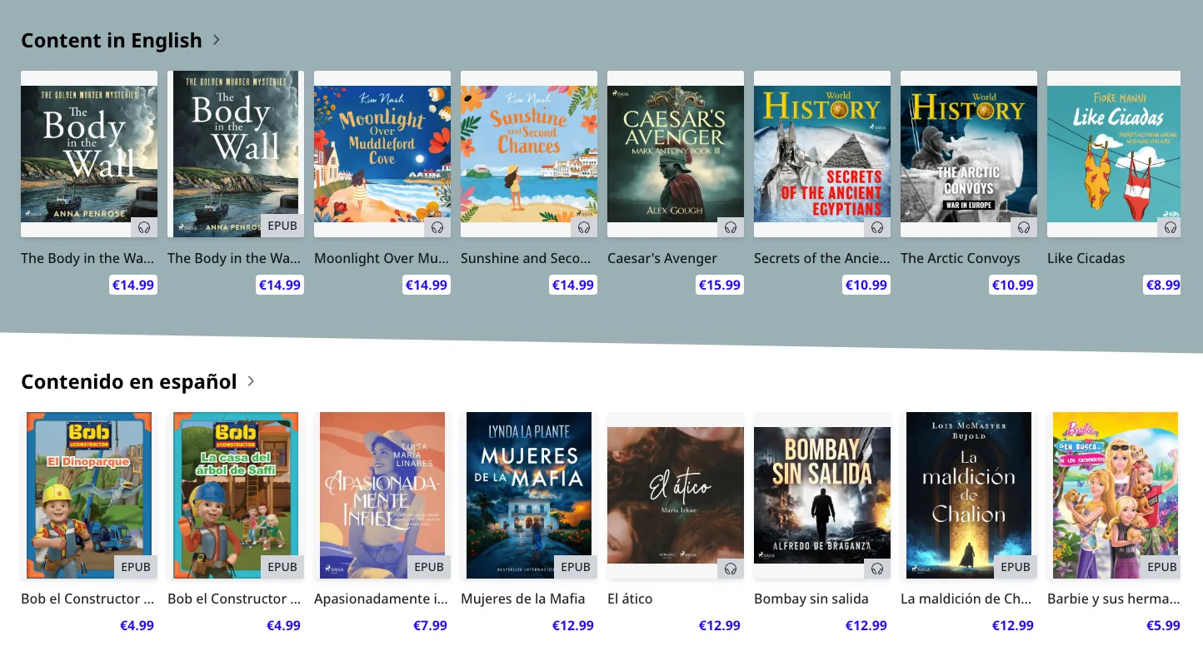Viewport: 1203px width, 651px height.
Task: Open Caesar's Avenger title link
Action: point(662,258)
